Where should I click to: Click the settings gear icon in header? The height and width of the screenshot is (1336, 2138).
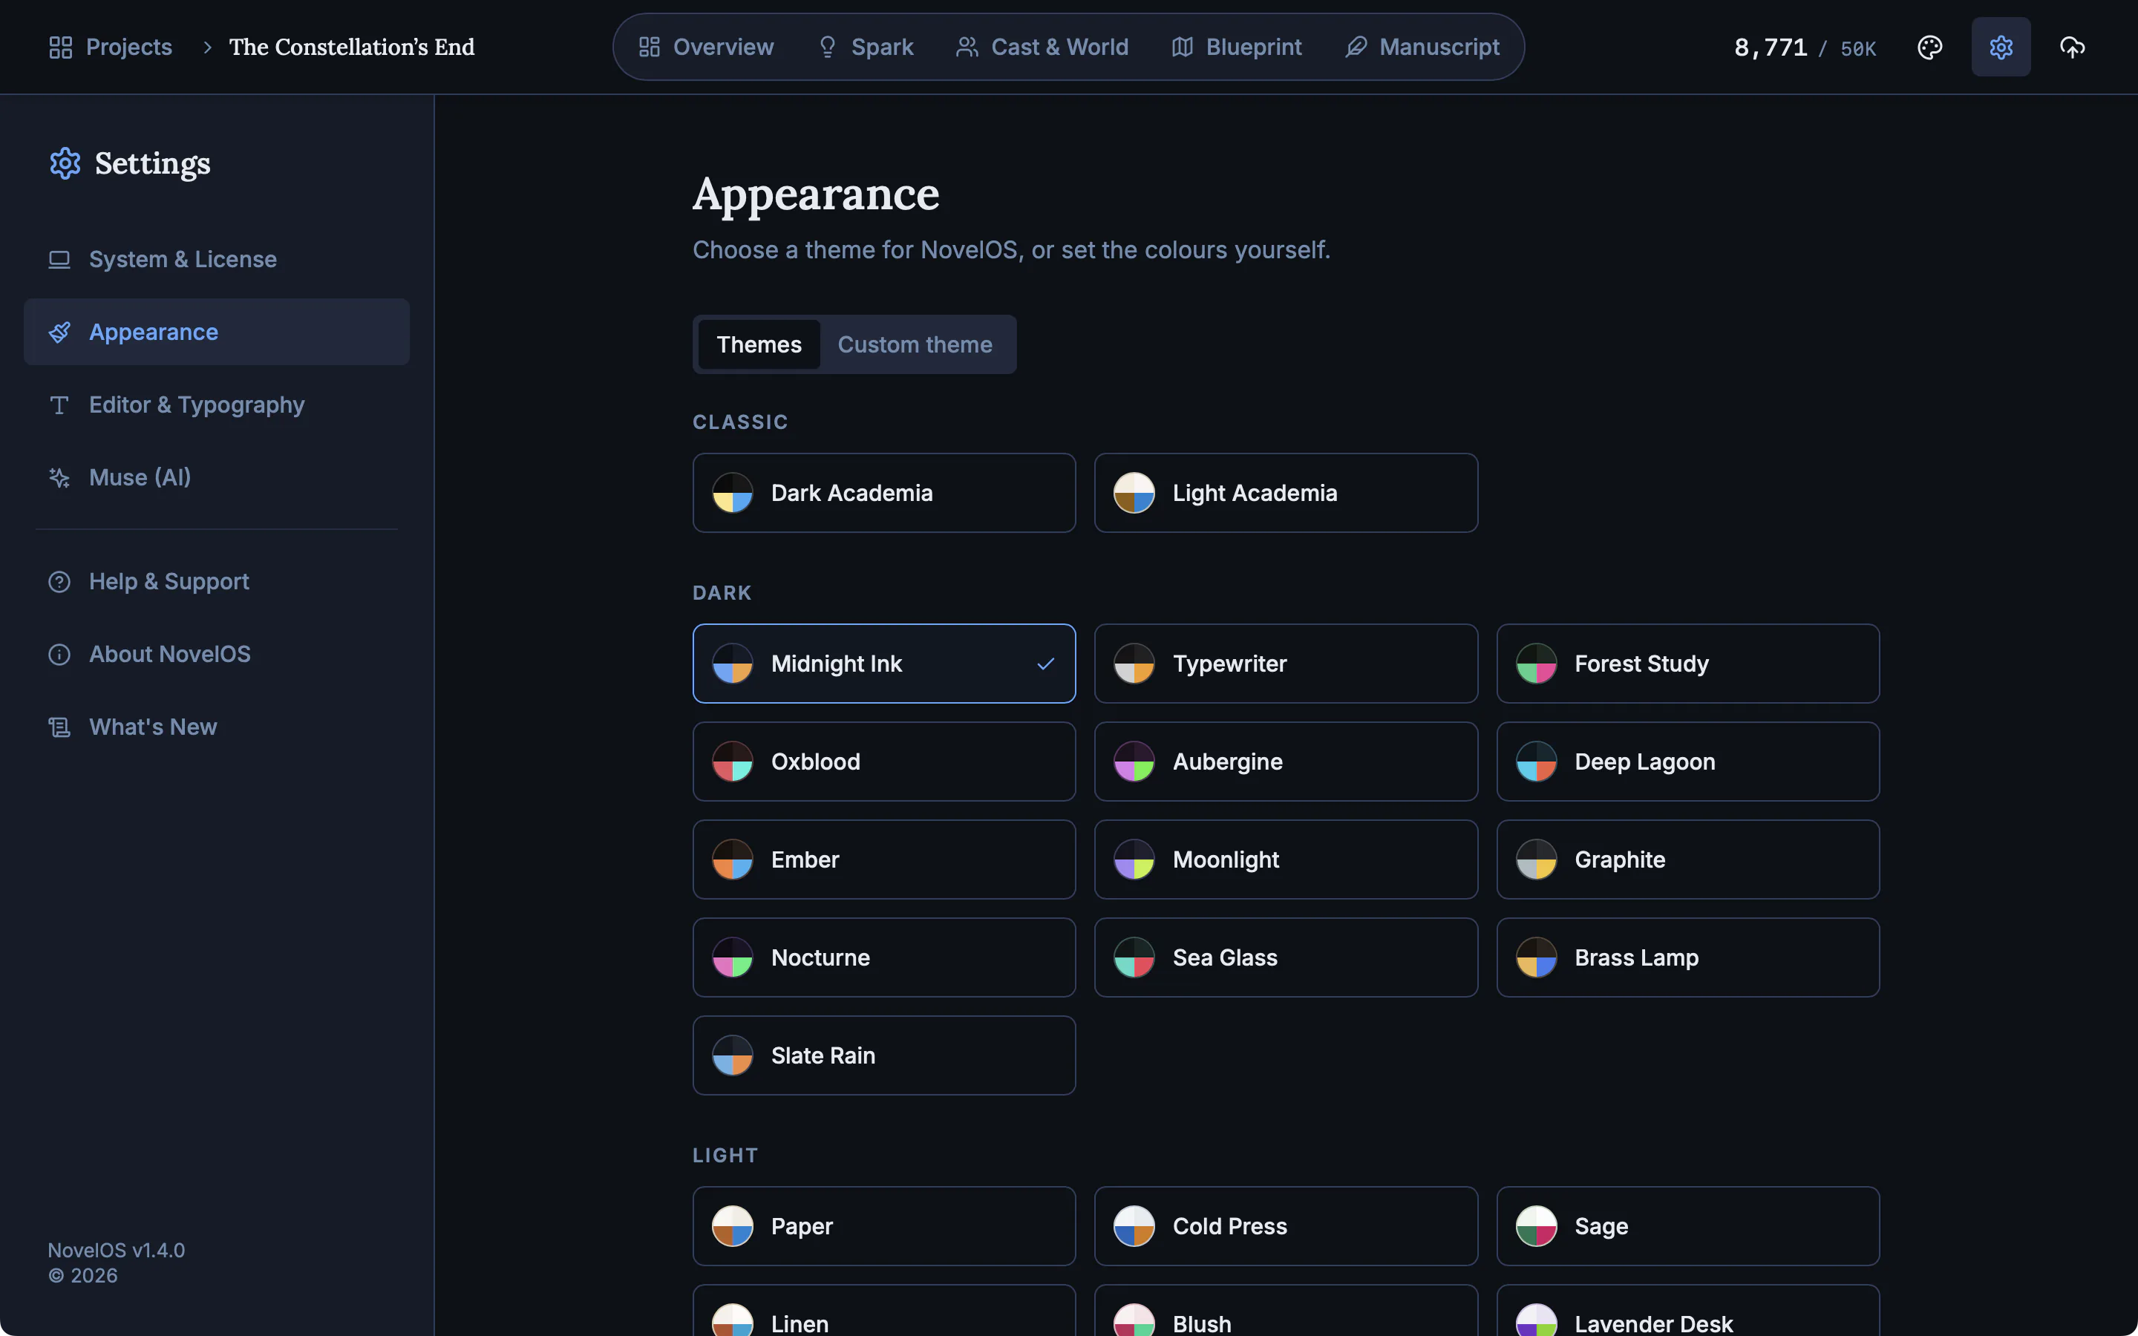2001,47
